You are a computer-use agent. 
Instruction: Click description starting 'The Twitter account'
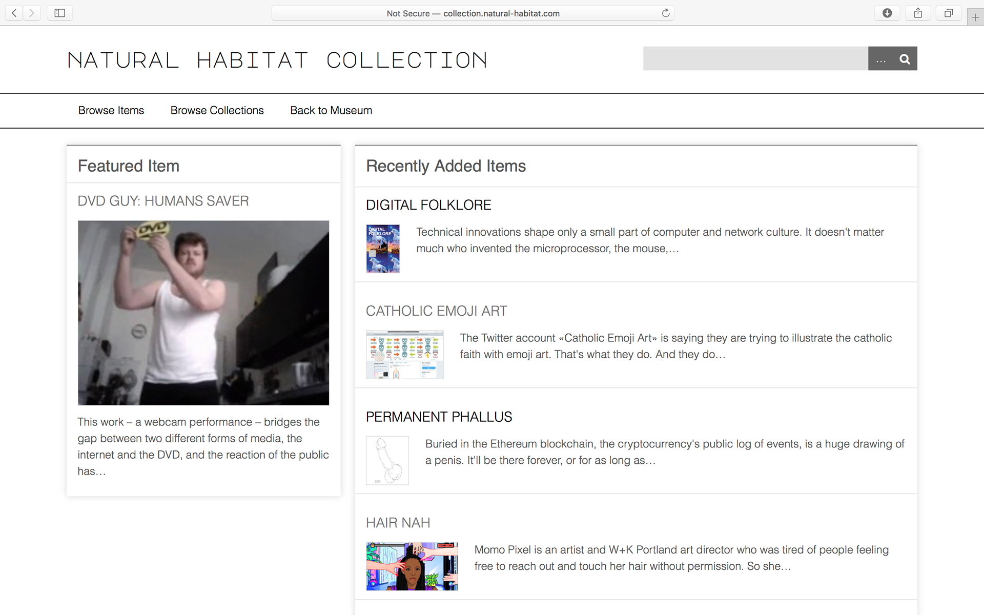pyautogui.click(x=675, y=346)
